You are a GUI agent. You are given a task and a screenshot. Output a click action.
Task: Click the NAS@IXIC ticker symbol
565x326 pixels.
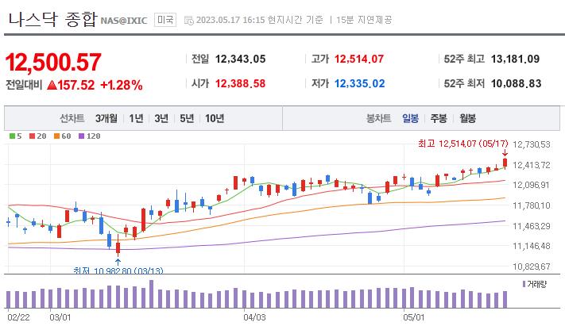(x=124, y=21)
